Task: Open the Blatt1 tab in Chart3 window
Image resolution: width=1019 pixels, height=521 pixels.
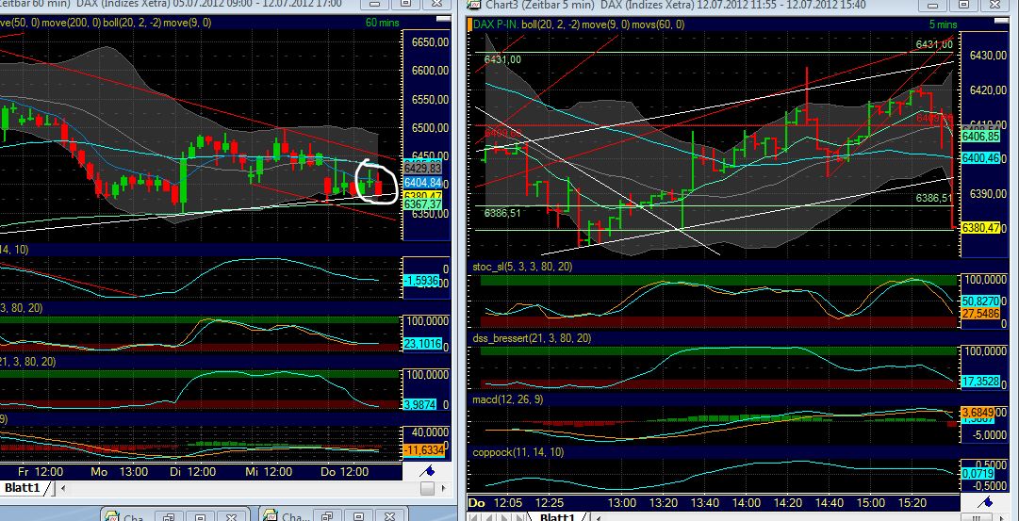Action: coord(558,516)
